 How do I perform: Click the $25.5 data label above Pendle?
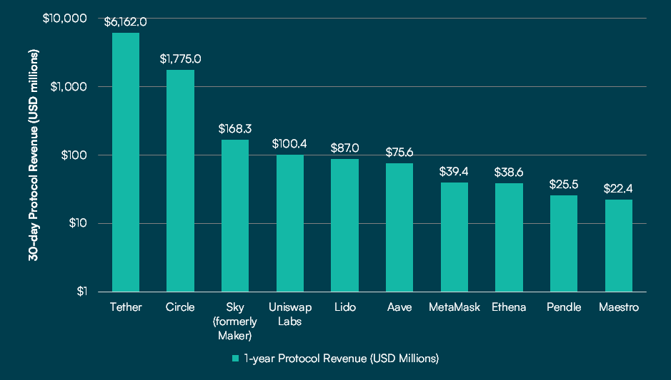[x=564, y=185]
